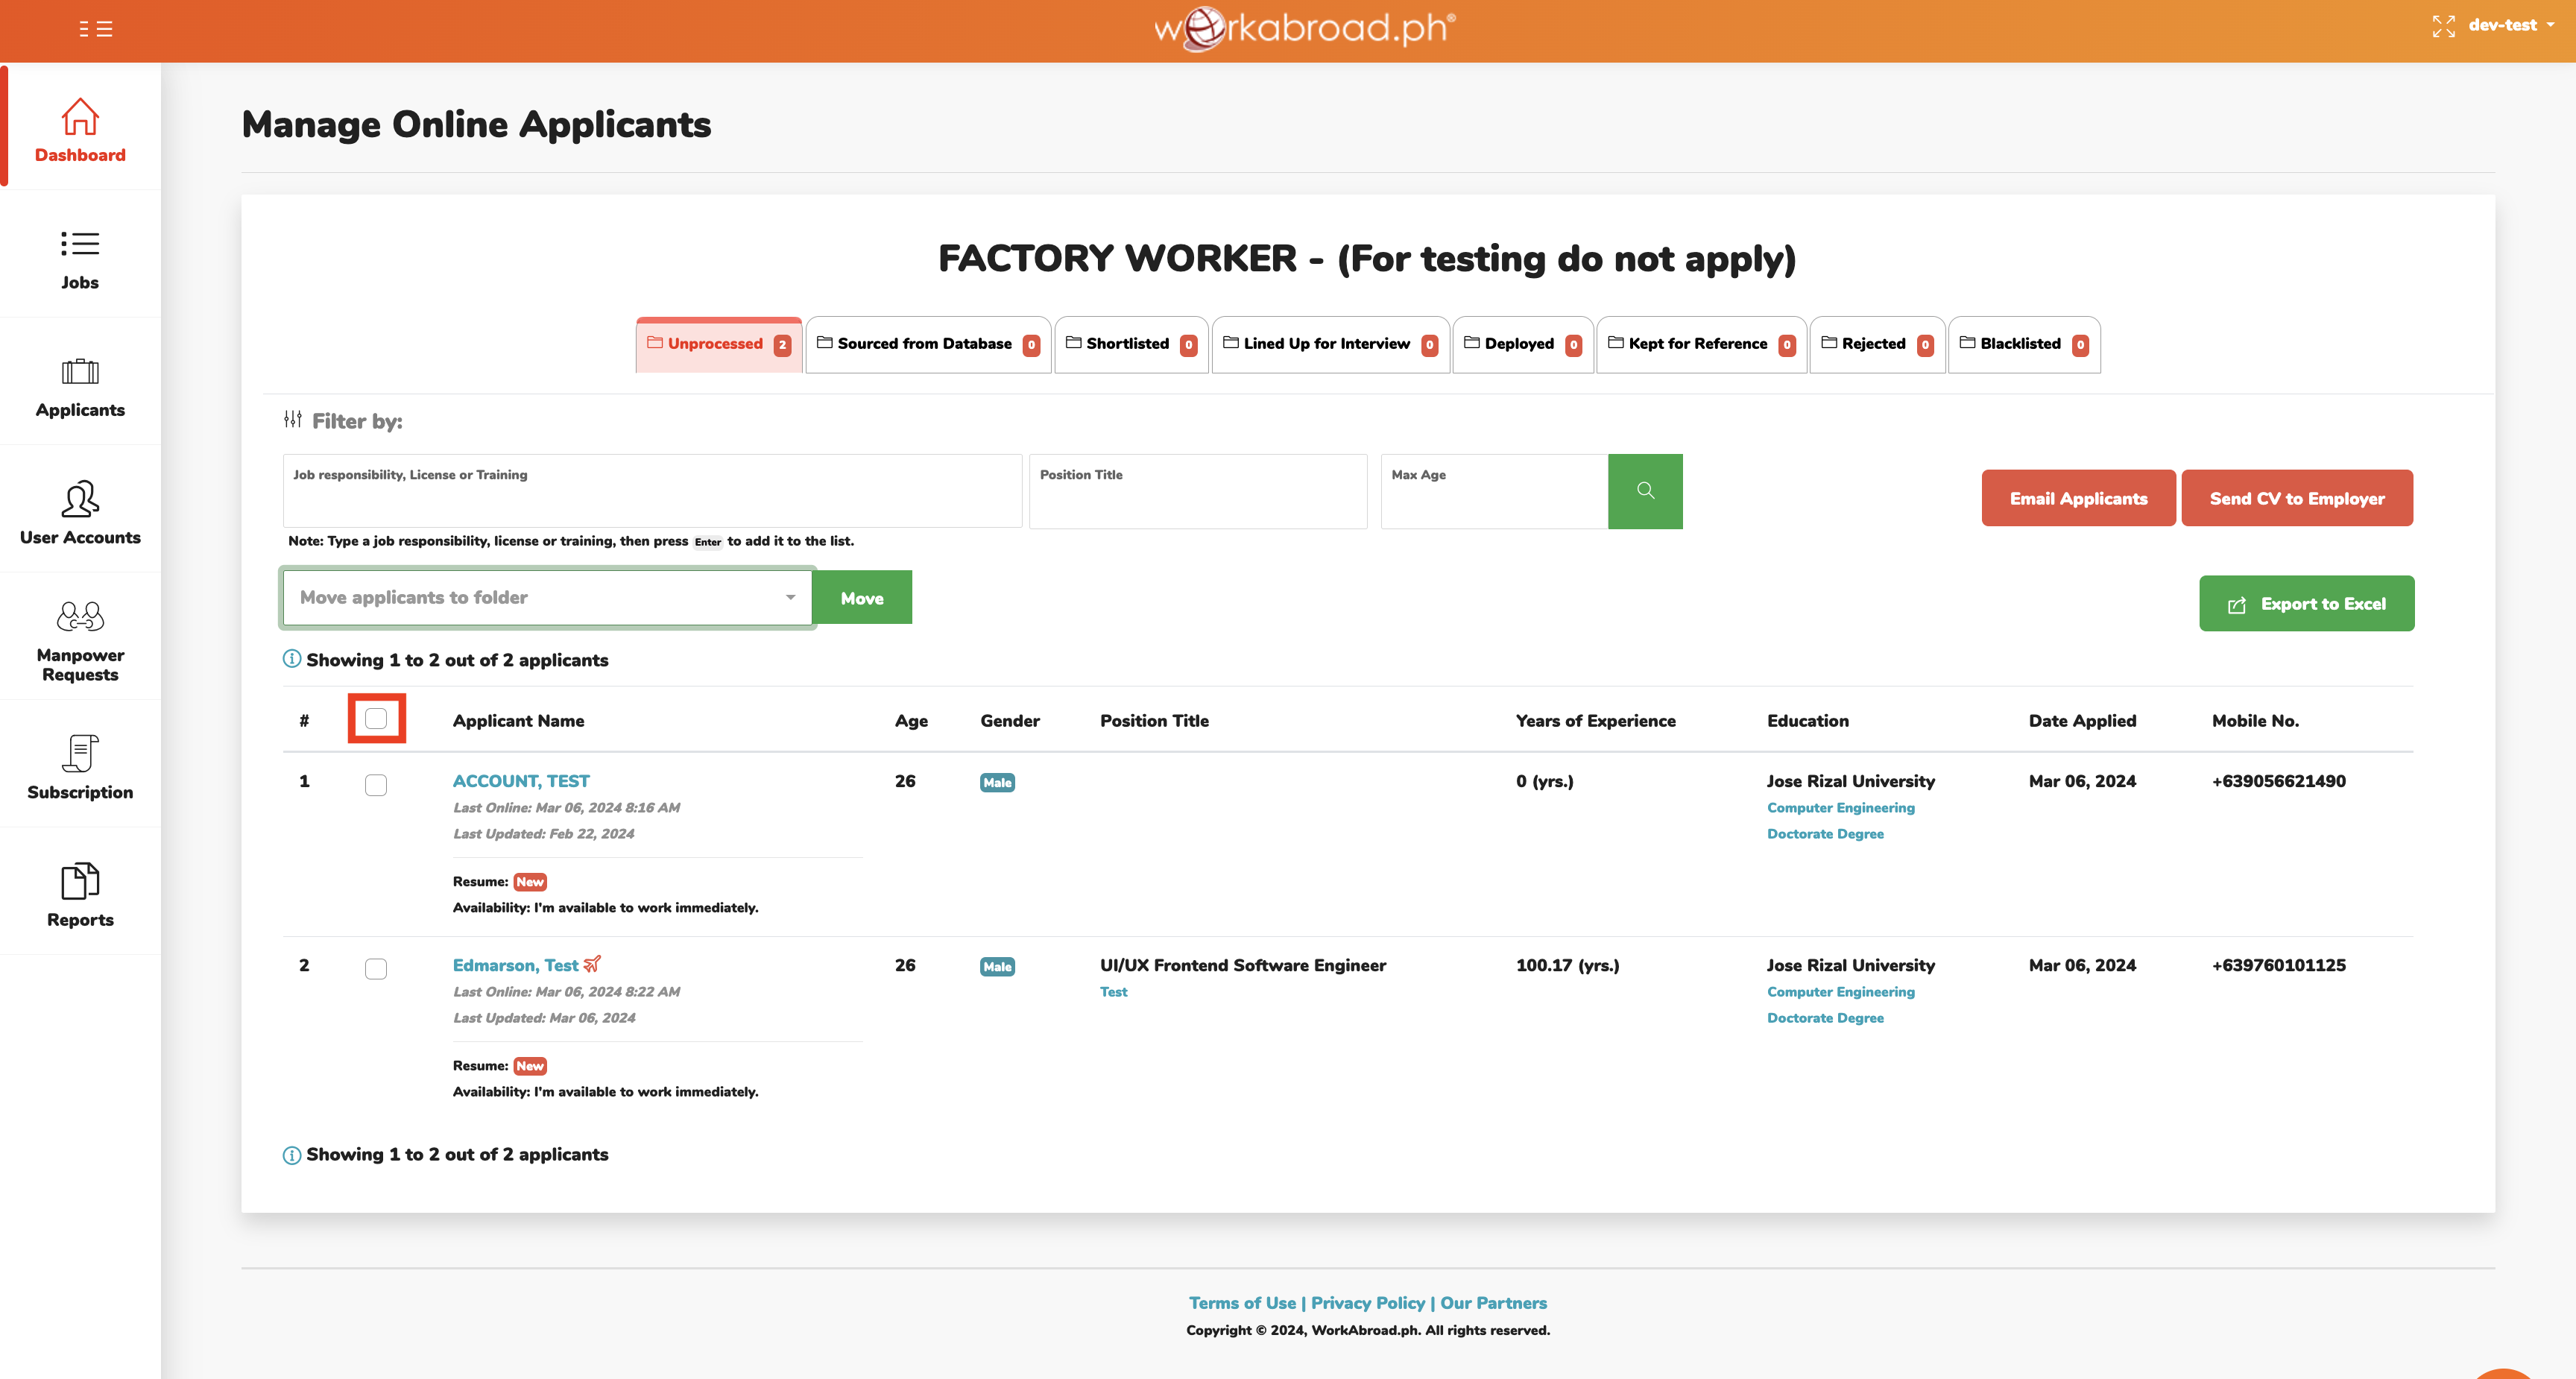Click the green search magnifier button

tap(1645, 491)
